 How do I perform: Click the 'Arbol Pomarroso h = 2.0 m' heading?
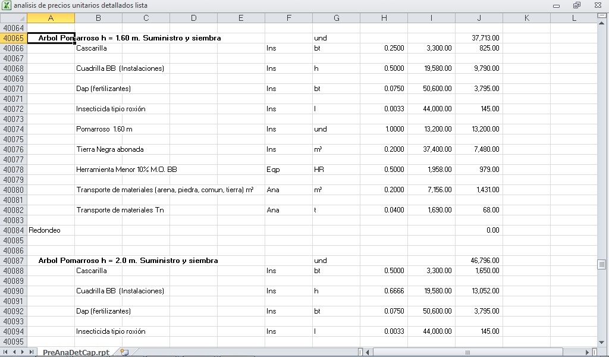(x=128, y=261)
